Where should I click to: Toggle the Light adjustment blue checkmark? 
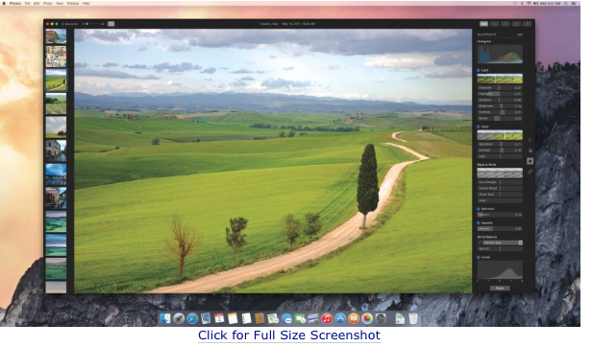[479, 70]
